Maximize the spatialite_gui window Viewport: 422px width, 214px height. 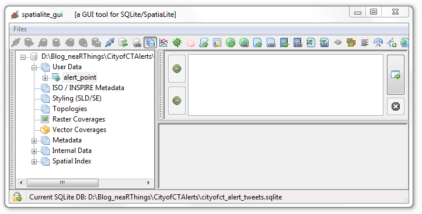pos(374,12)
